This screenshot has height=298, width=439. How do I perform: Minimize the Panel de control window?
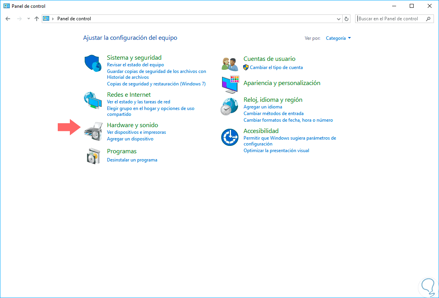click(394, 6)
